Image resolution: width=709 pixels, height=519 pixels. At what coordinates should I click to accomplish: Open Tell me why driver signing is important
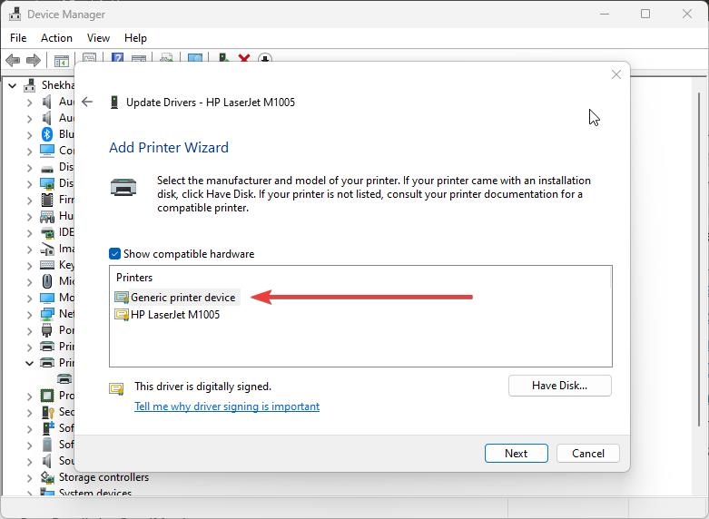[227, 406]
